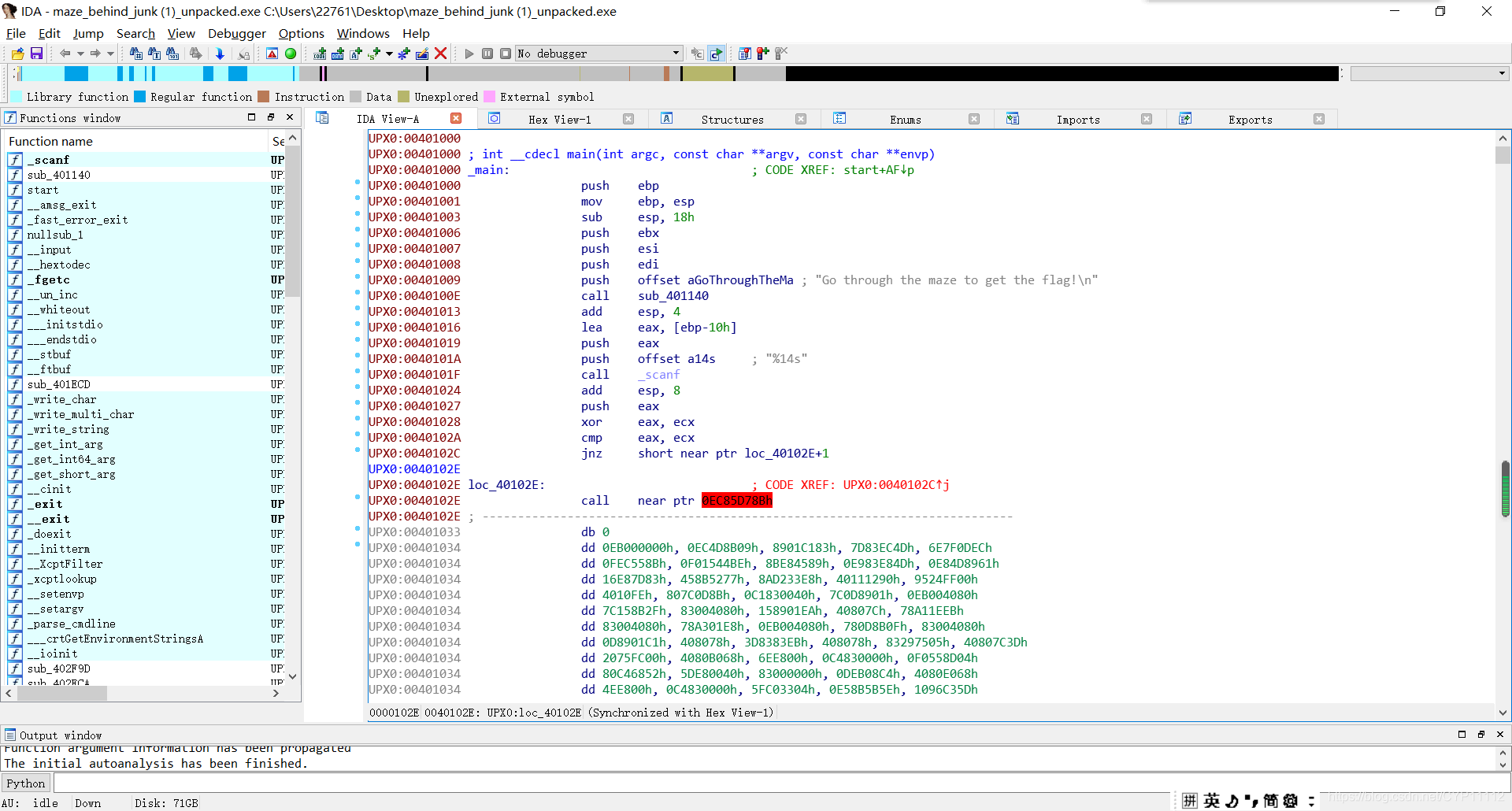This screenshot has height=811, width=1512.
Task: Click the grayed magnifier icon beside the blue arrow
Action: (x=244, y=54)
